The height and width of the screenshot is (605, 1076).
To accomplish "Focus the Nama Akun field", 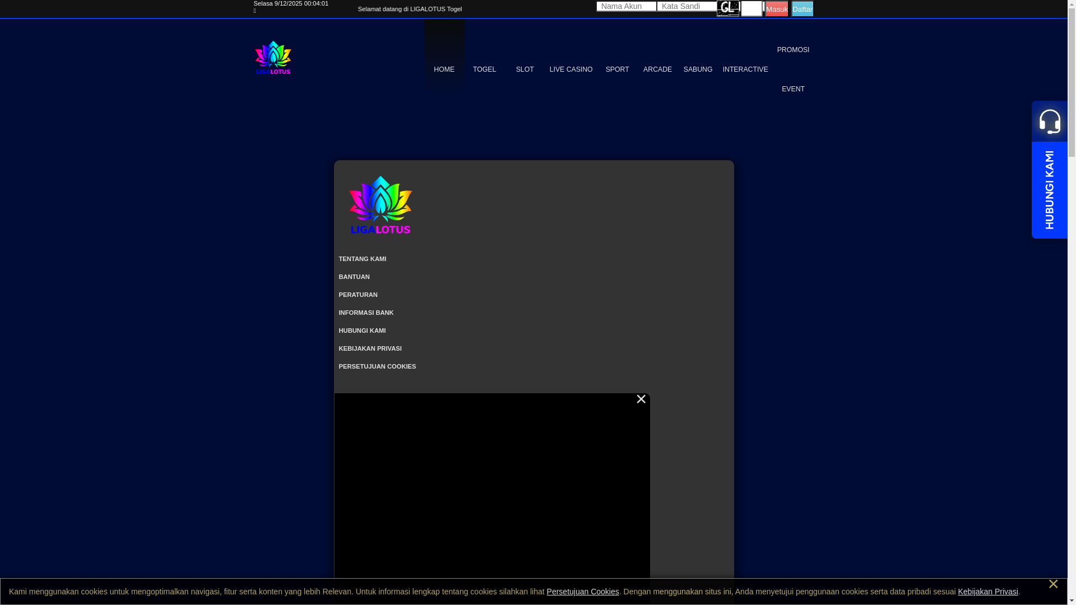I will click(627, 6).
